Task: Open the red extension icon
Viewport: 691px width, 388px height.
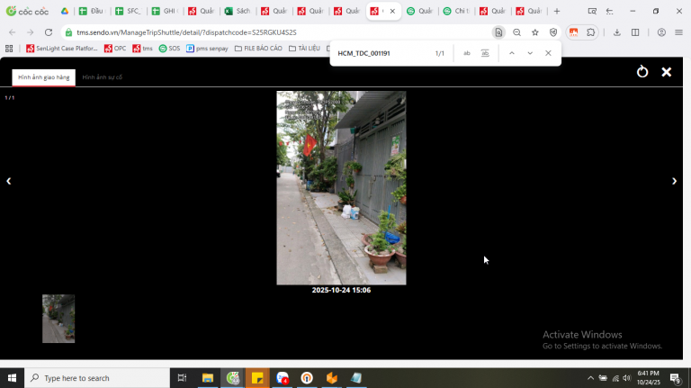Action: [x=573, y=32]
